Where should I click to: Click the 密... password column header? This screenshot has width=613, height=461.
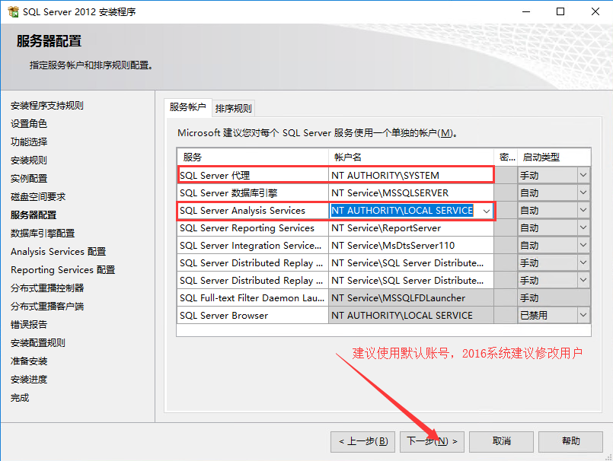[506, 157]
